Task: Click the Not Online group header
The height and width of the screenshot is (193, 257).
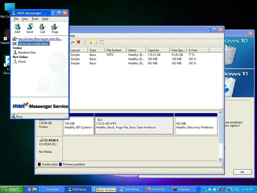Action: [20, 57]
